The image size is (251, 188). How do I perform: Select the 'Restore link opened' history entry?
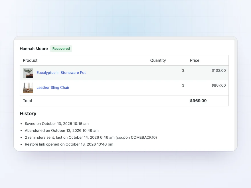[x=69, y=144]
